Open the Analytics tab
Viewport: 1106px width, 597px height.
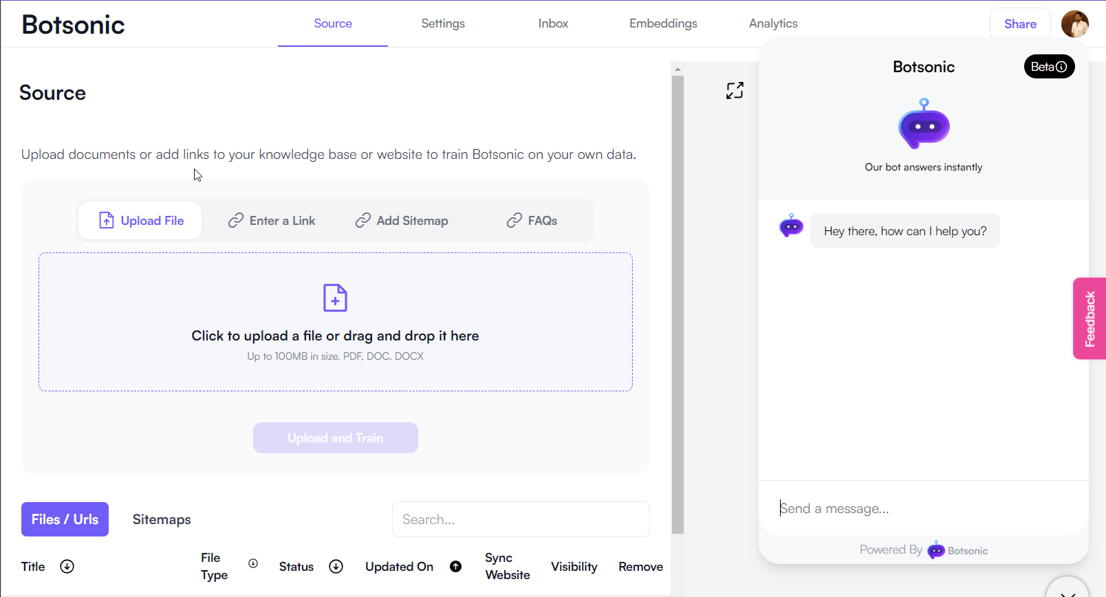pos(773,23)
